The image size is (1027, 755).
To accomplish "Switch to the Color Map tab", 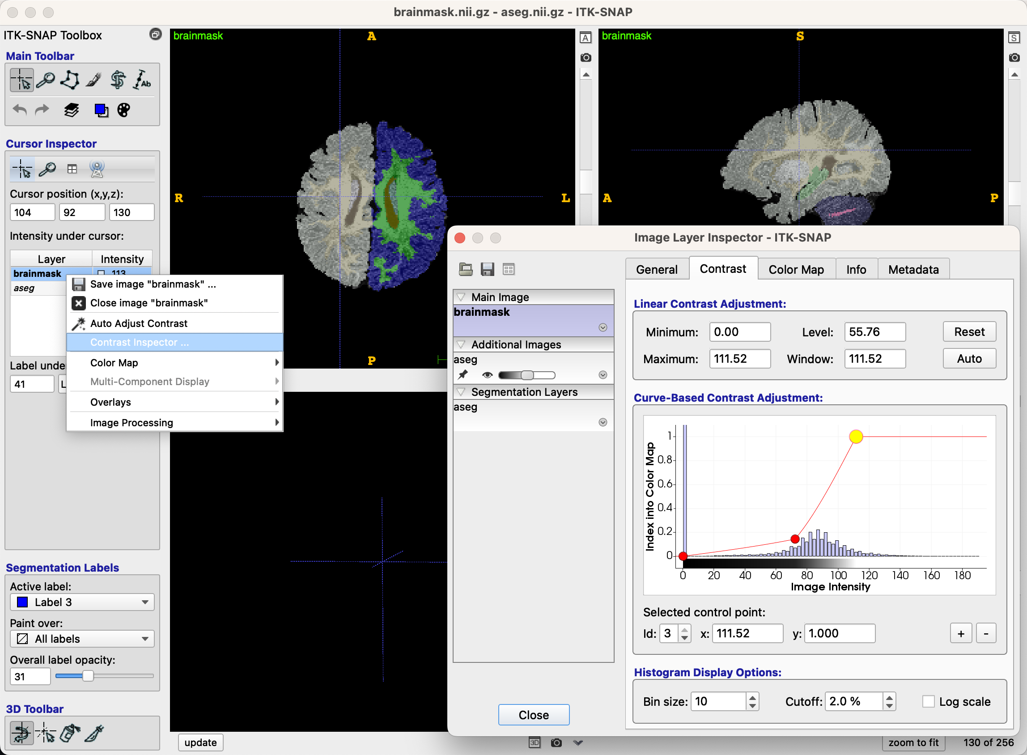I will point(796,269).
